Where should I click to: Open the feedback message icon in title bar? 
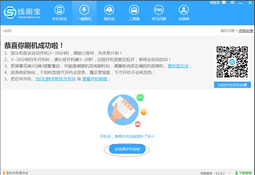(x=224, y=3)
